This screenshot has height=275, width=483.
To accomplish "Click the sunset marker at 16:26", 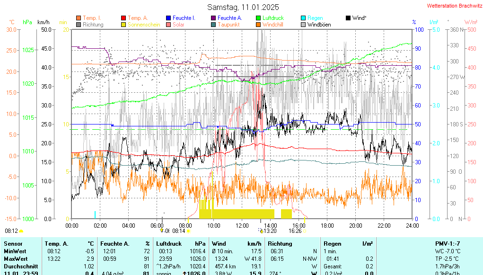I will tap(305, 231).
